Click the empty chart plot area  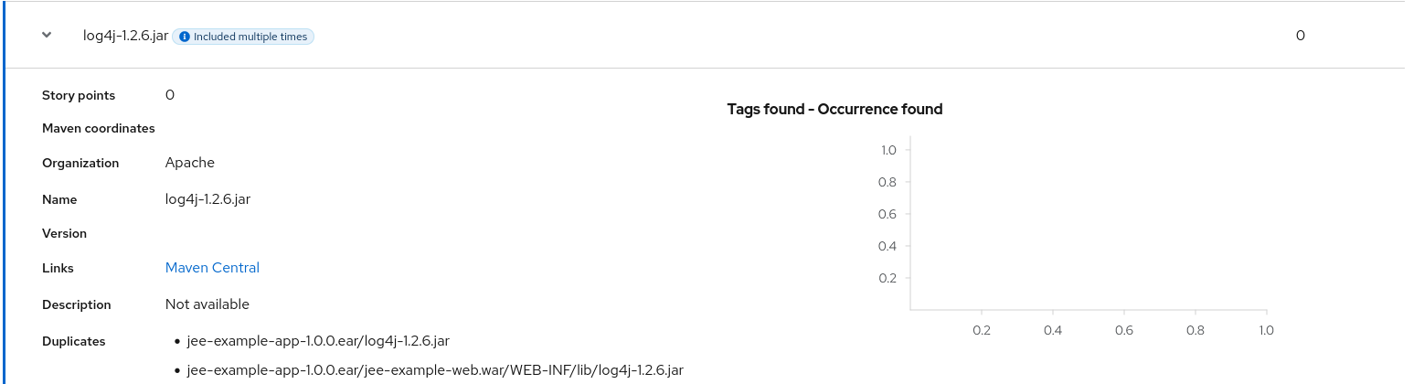click(x=1088, y=224)
